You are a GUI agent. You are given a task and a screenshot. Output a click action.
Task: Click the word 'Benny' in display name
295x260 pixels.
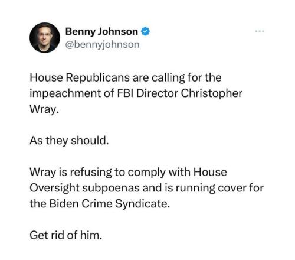point(80,32)
